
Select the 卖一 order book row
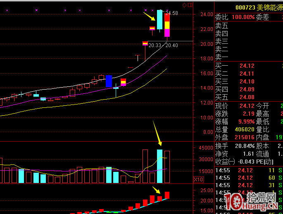[x=249, y=57]
